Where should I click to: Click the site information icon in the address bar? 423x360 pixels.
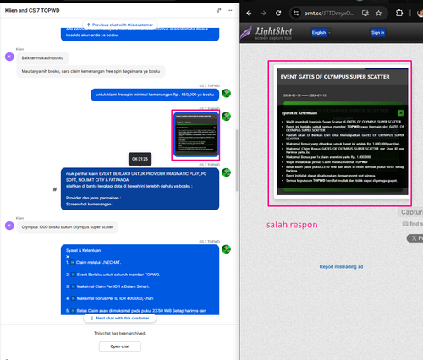click(x=295, y=13)
